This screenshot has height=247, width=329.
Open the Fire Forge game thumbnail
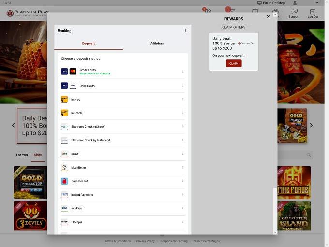pos(294,183)
